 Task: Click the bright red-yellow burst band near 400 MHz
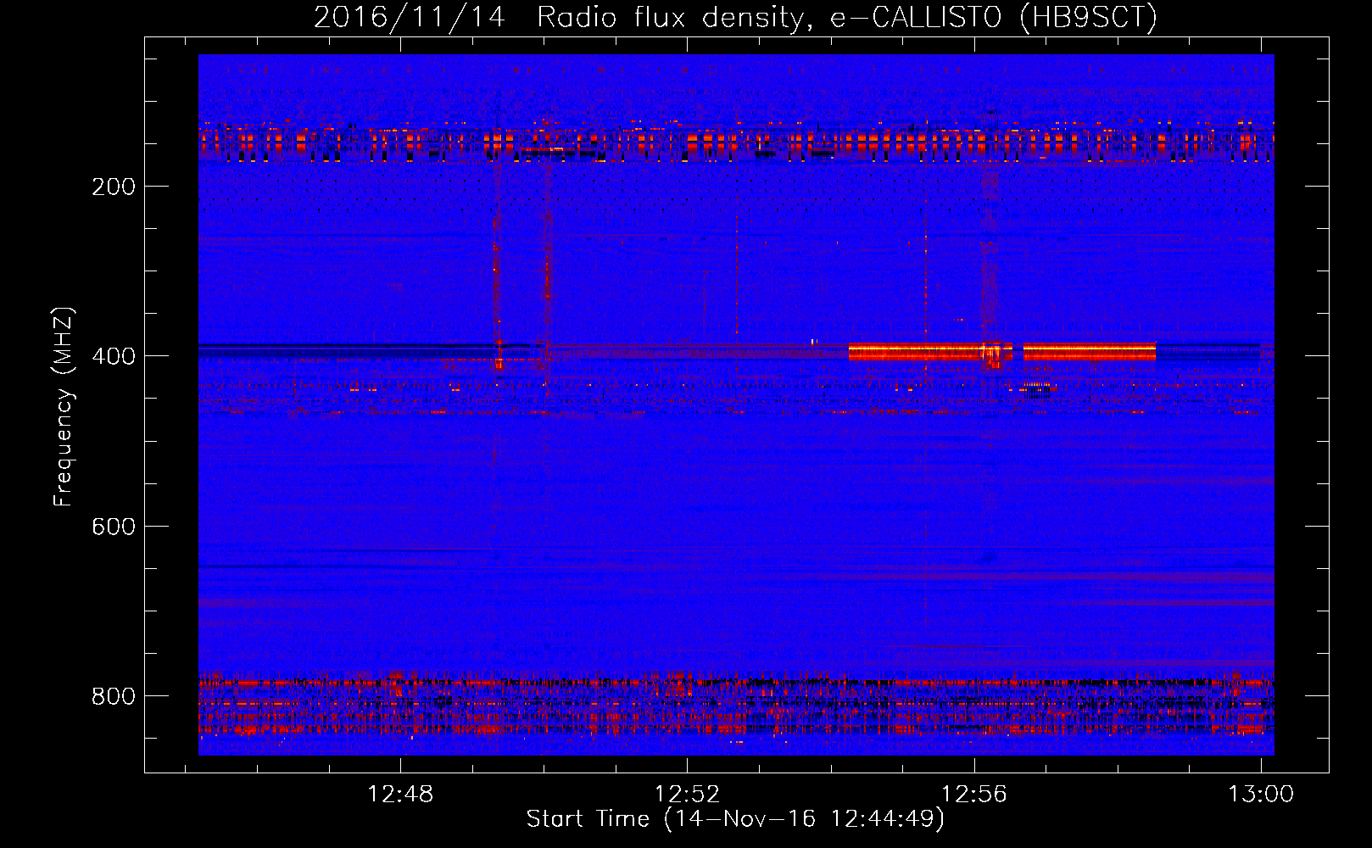[1002, 351]
